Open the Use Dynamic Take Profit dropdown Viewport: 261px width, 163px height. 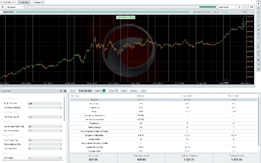tap(45, 126)
